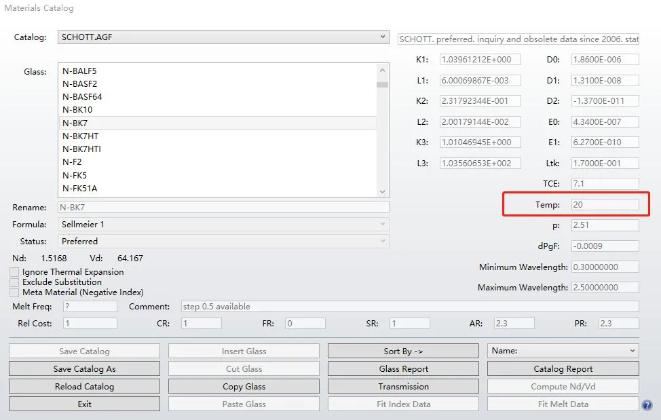The width and height of the screenshot is (661, 420).
Task: Choose N-BALF5 from the glass list
Action: click(x=79, y=71)
